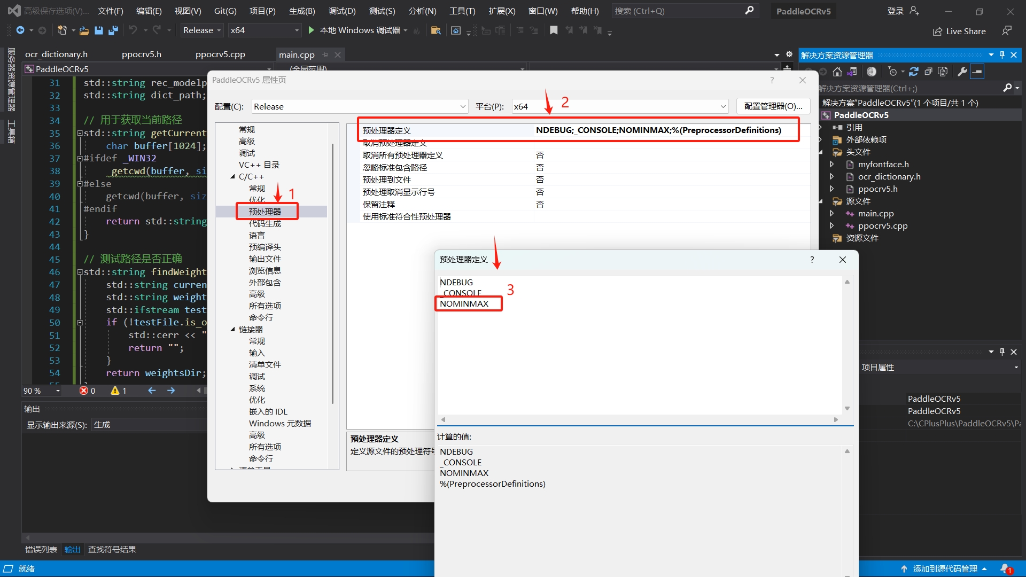Click horizontal scrollbar of definitions edit box

coord(640,419)
